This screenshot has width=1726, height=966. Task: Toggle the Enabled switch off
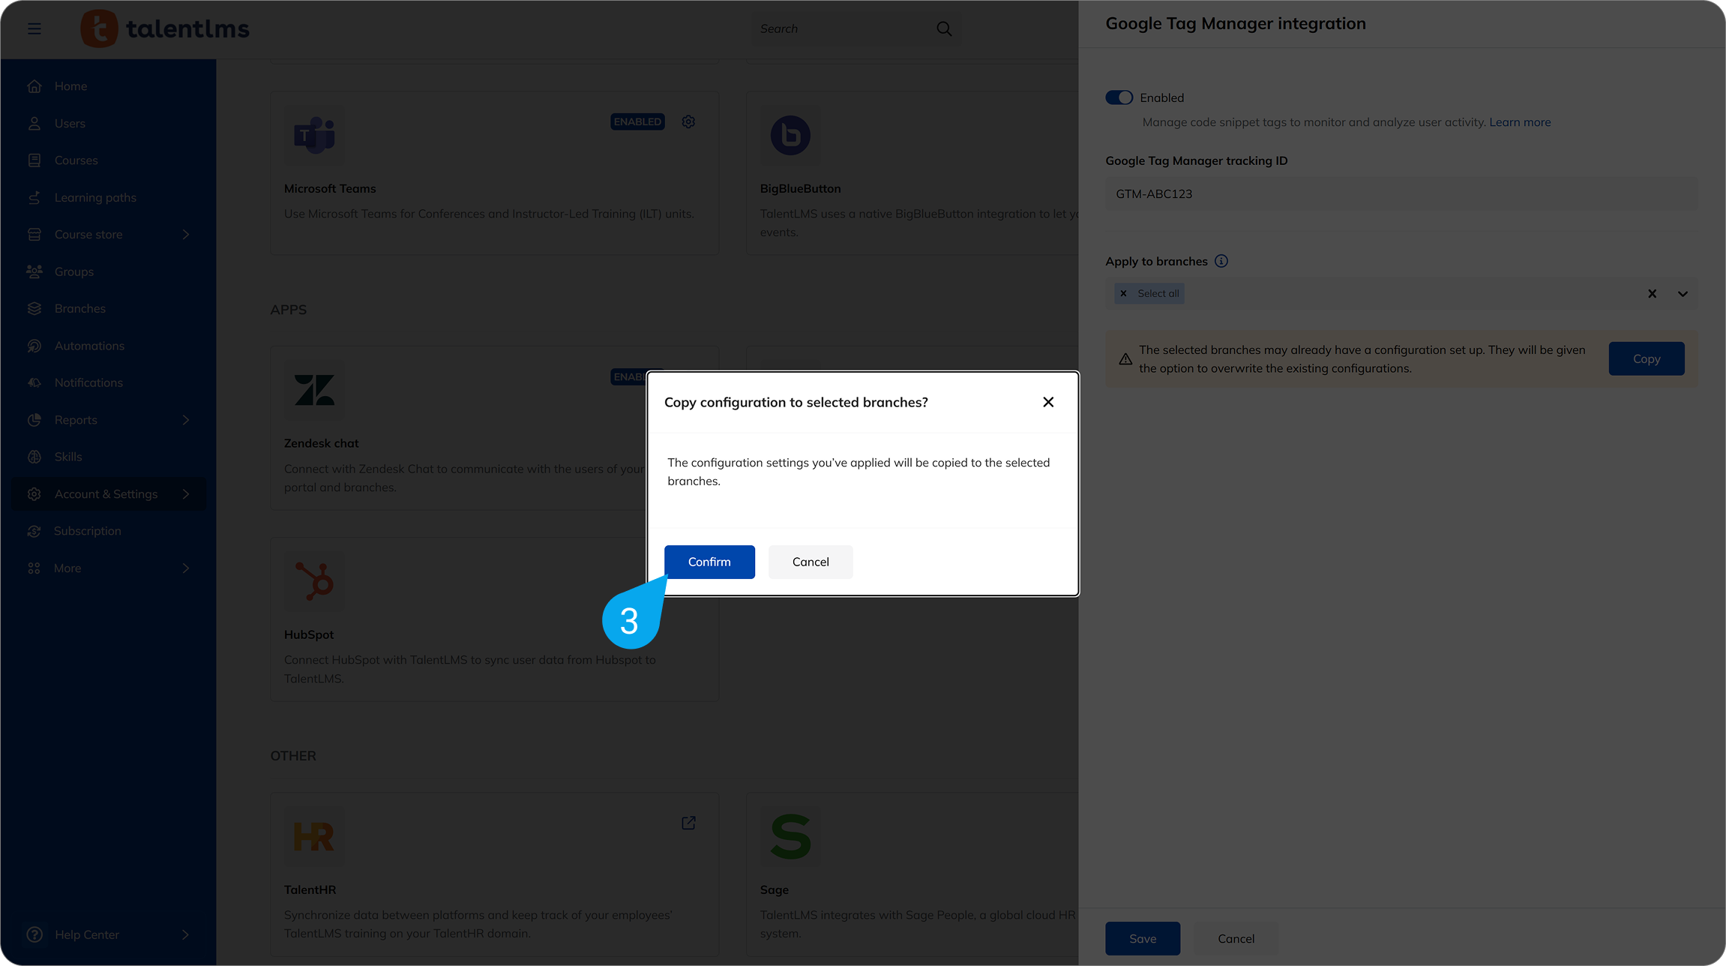(x=1119, y=97)
